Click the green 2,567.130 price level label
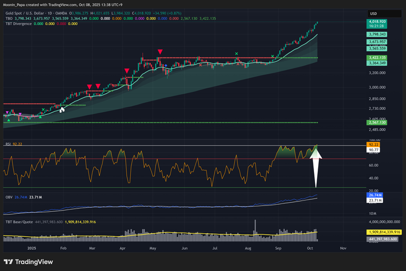 (377, 123)
